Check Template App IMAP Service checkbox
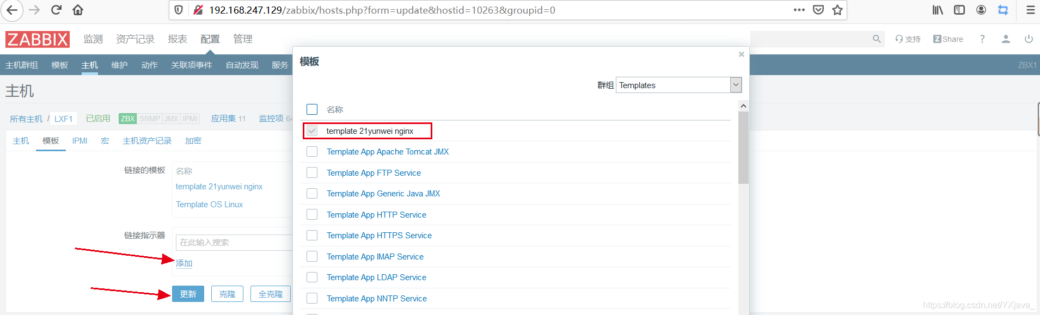This screenshot has height=315, width=1040. tap(312, 256)
